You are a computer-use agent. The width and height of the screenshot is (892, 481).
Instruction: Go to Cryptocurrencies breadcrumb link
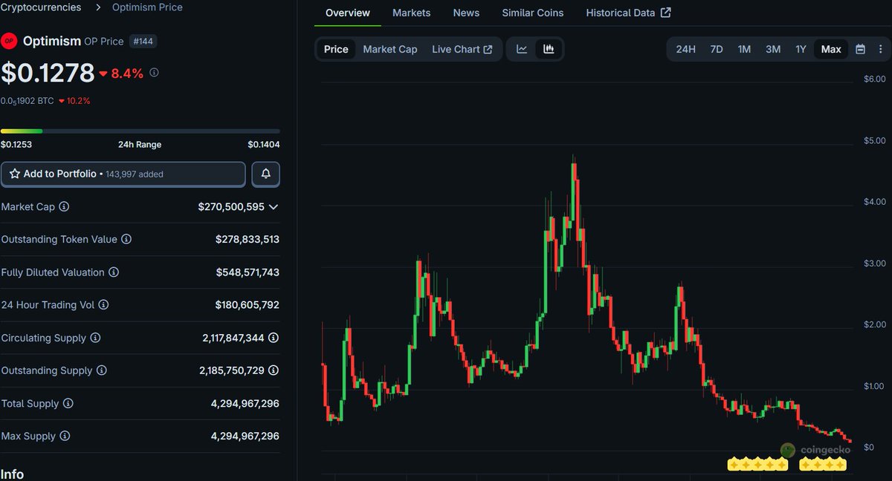[41, 7]
